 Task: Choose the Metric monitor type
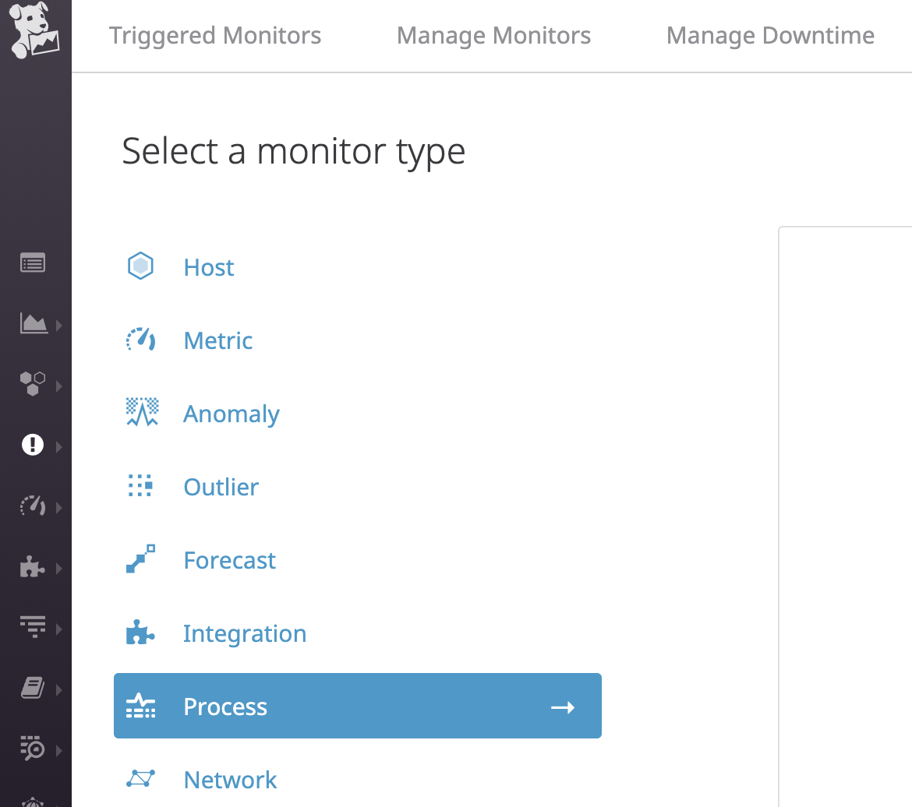pos(218,340)
